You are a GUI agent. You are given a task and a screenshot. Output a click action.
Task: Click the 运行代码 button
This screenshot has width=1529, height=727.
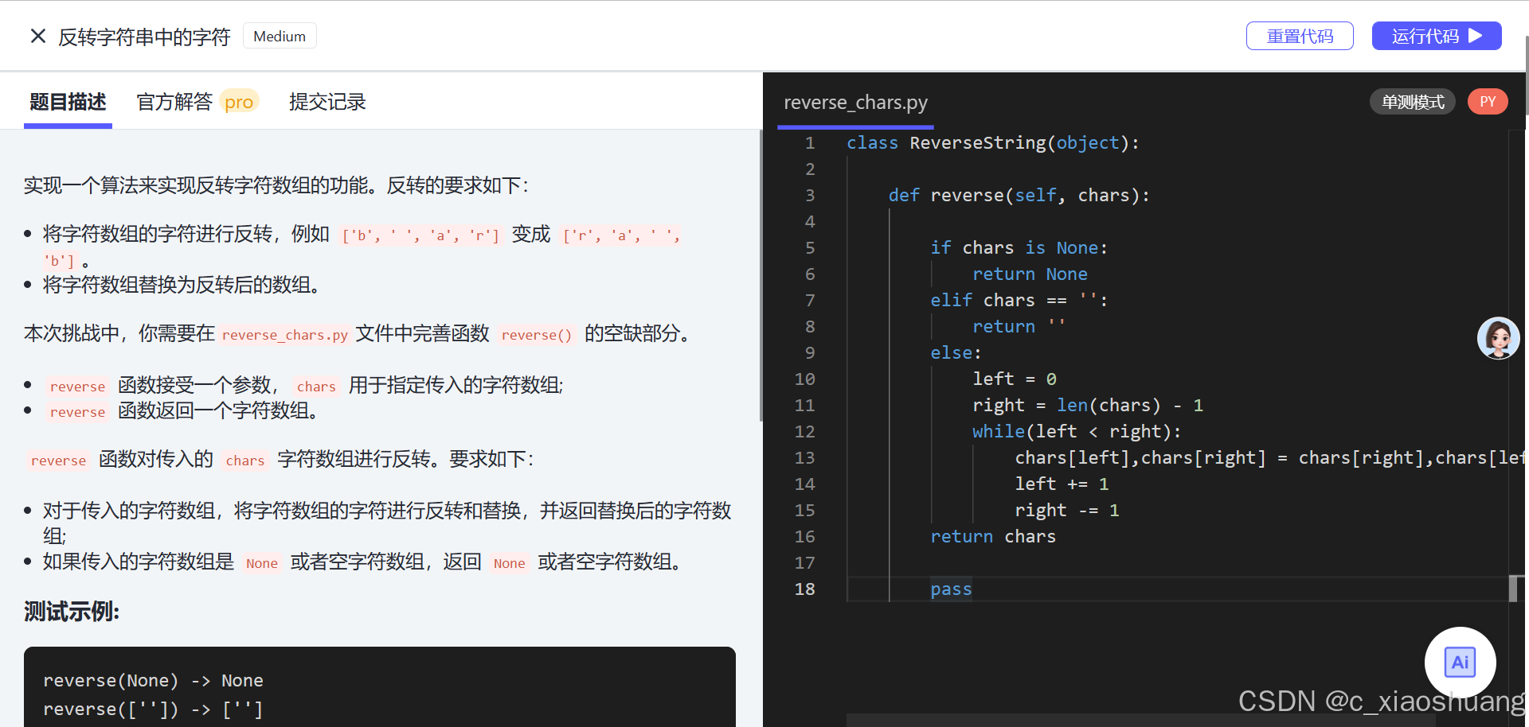point(1437,36)
